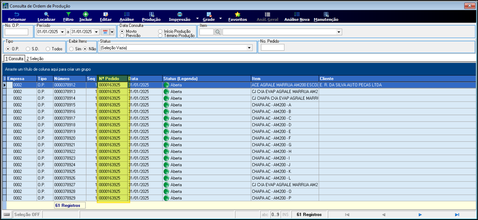Go to the next record

coord(420,215)
